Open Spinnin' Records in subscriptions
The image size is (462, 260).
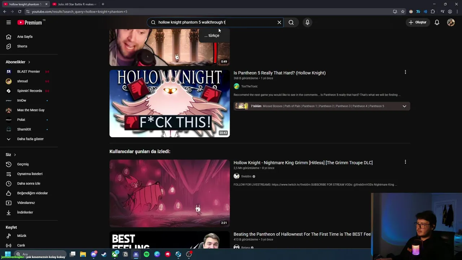click(29, 91)
